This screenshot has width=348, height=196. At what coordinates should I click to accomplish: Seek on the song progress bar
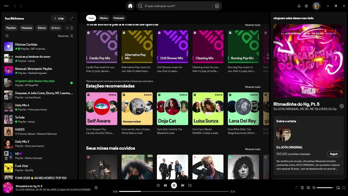point(174,191)
